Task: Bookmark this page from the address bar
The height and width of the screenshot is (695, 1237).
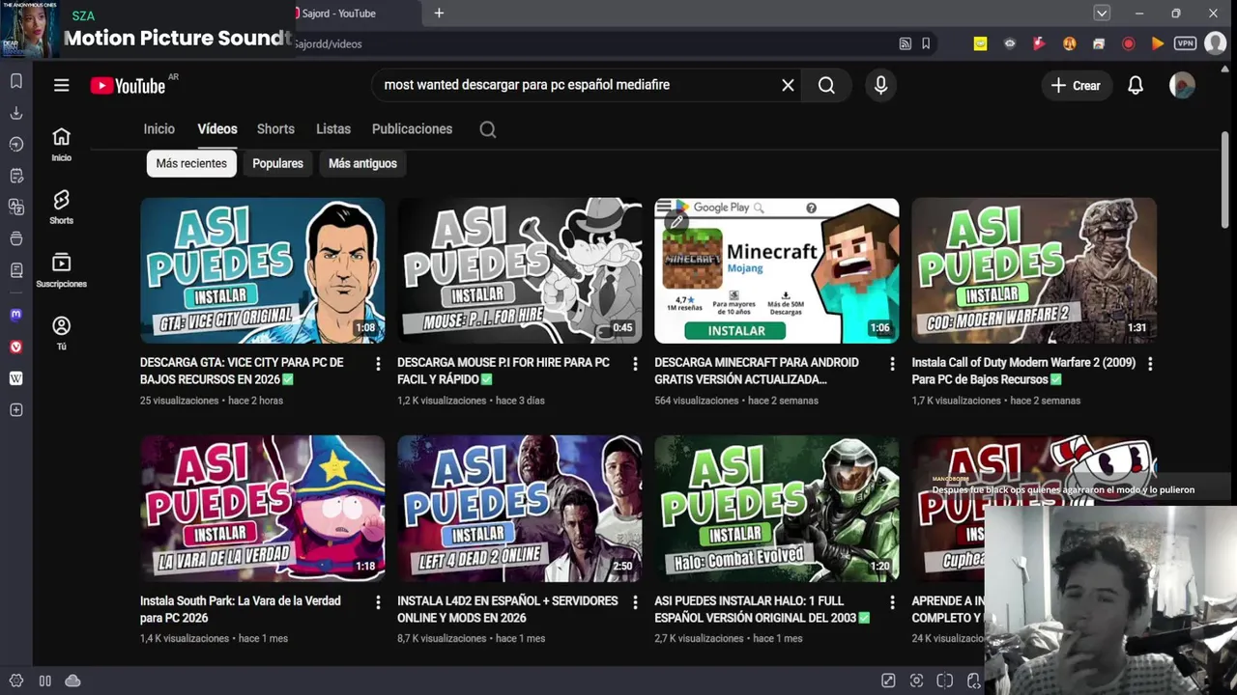Action: click(926, 43)
